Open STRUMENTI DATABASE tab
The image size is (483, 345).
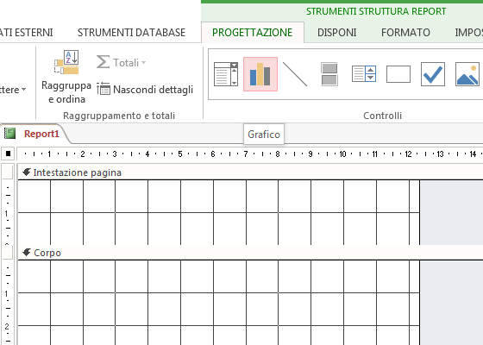(x=131, y=33)
